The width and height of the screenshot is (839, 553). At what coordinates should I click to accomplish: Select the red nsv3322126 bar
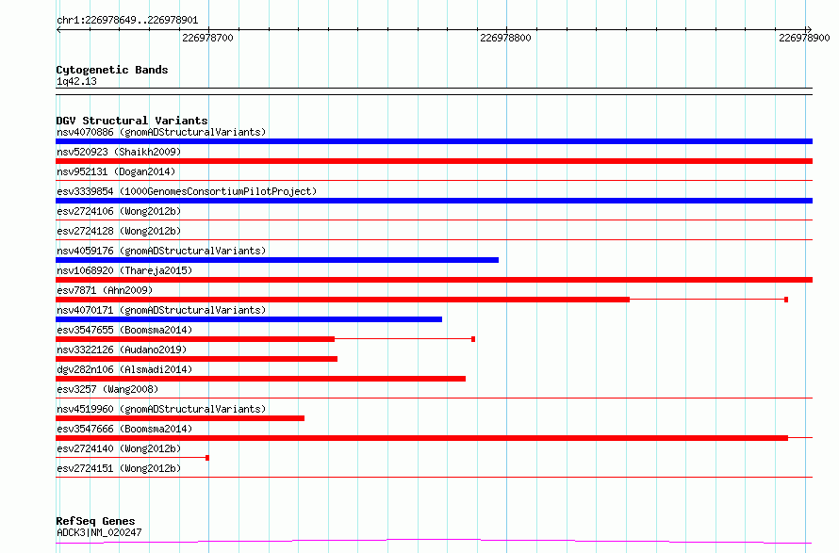(x=196, y=359)
